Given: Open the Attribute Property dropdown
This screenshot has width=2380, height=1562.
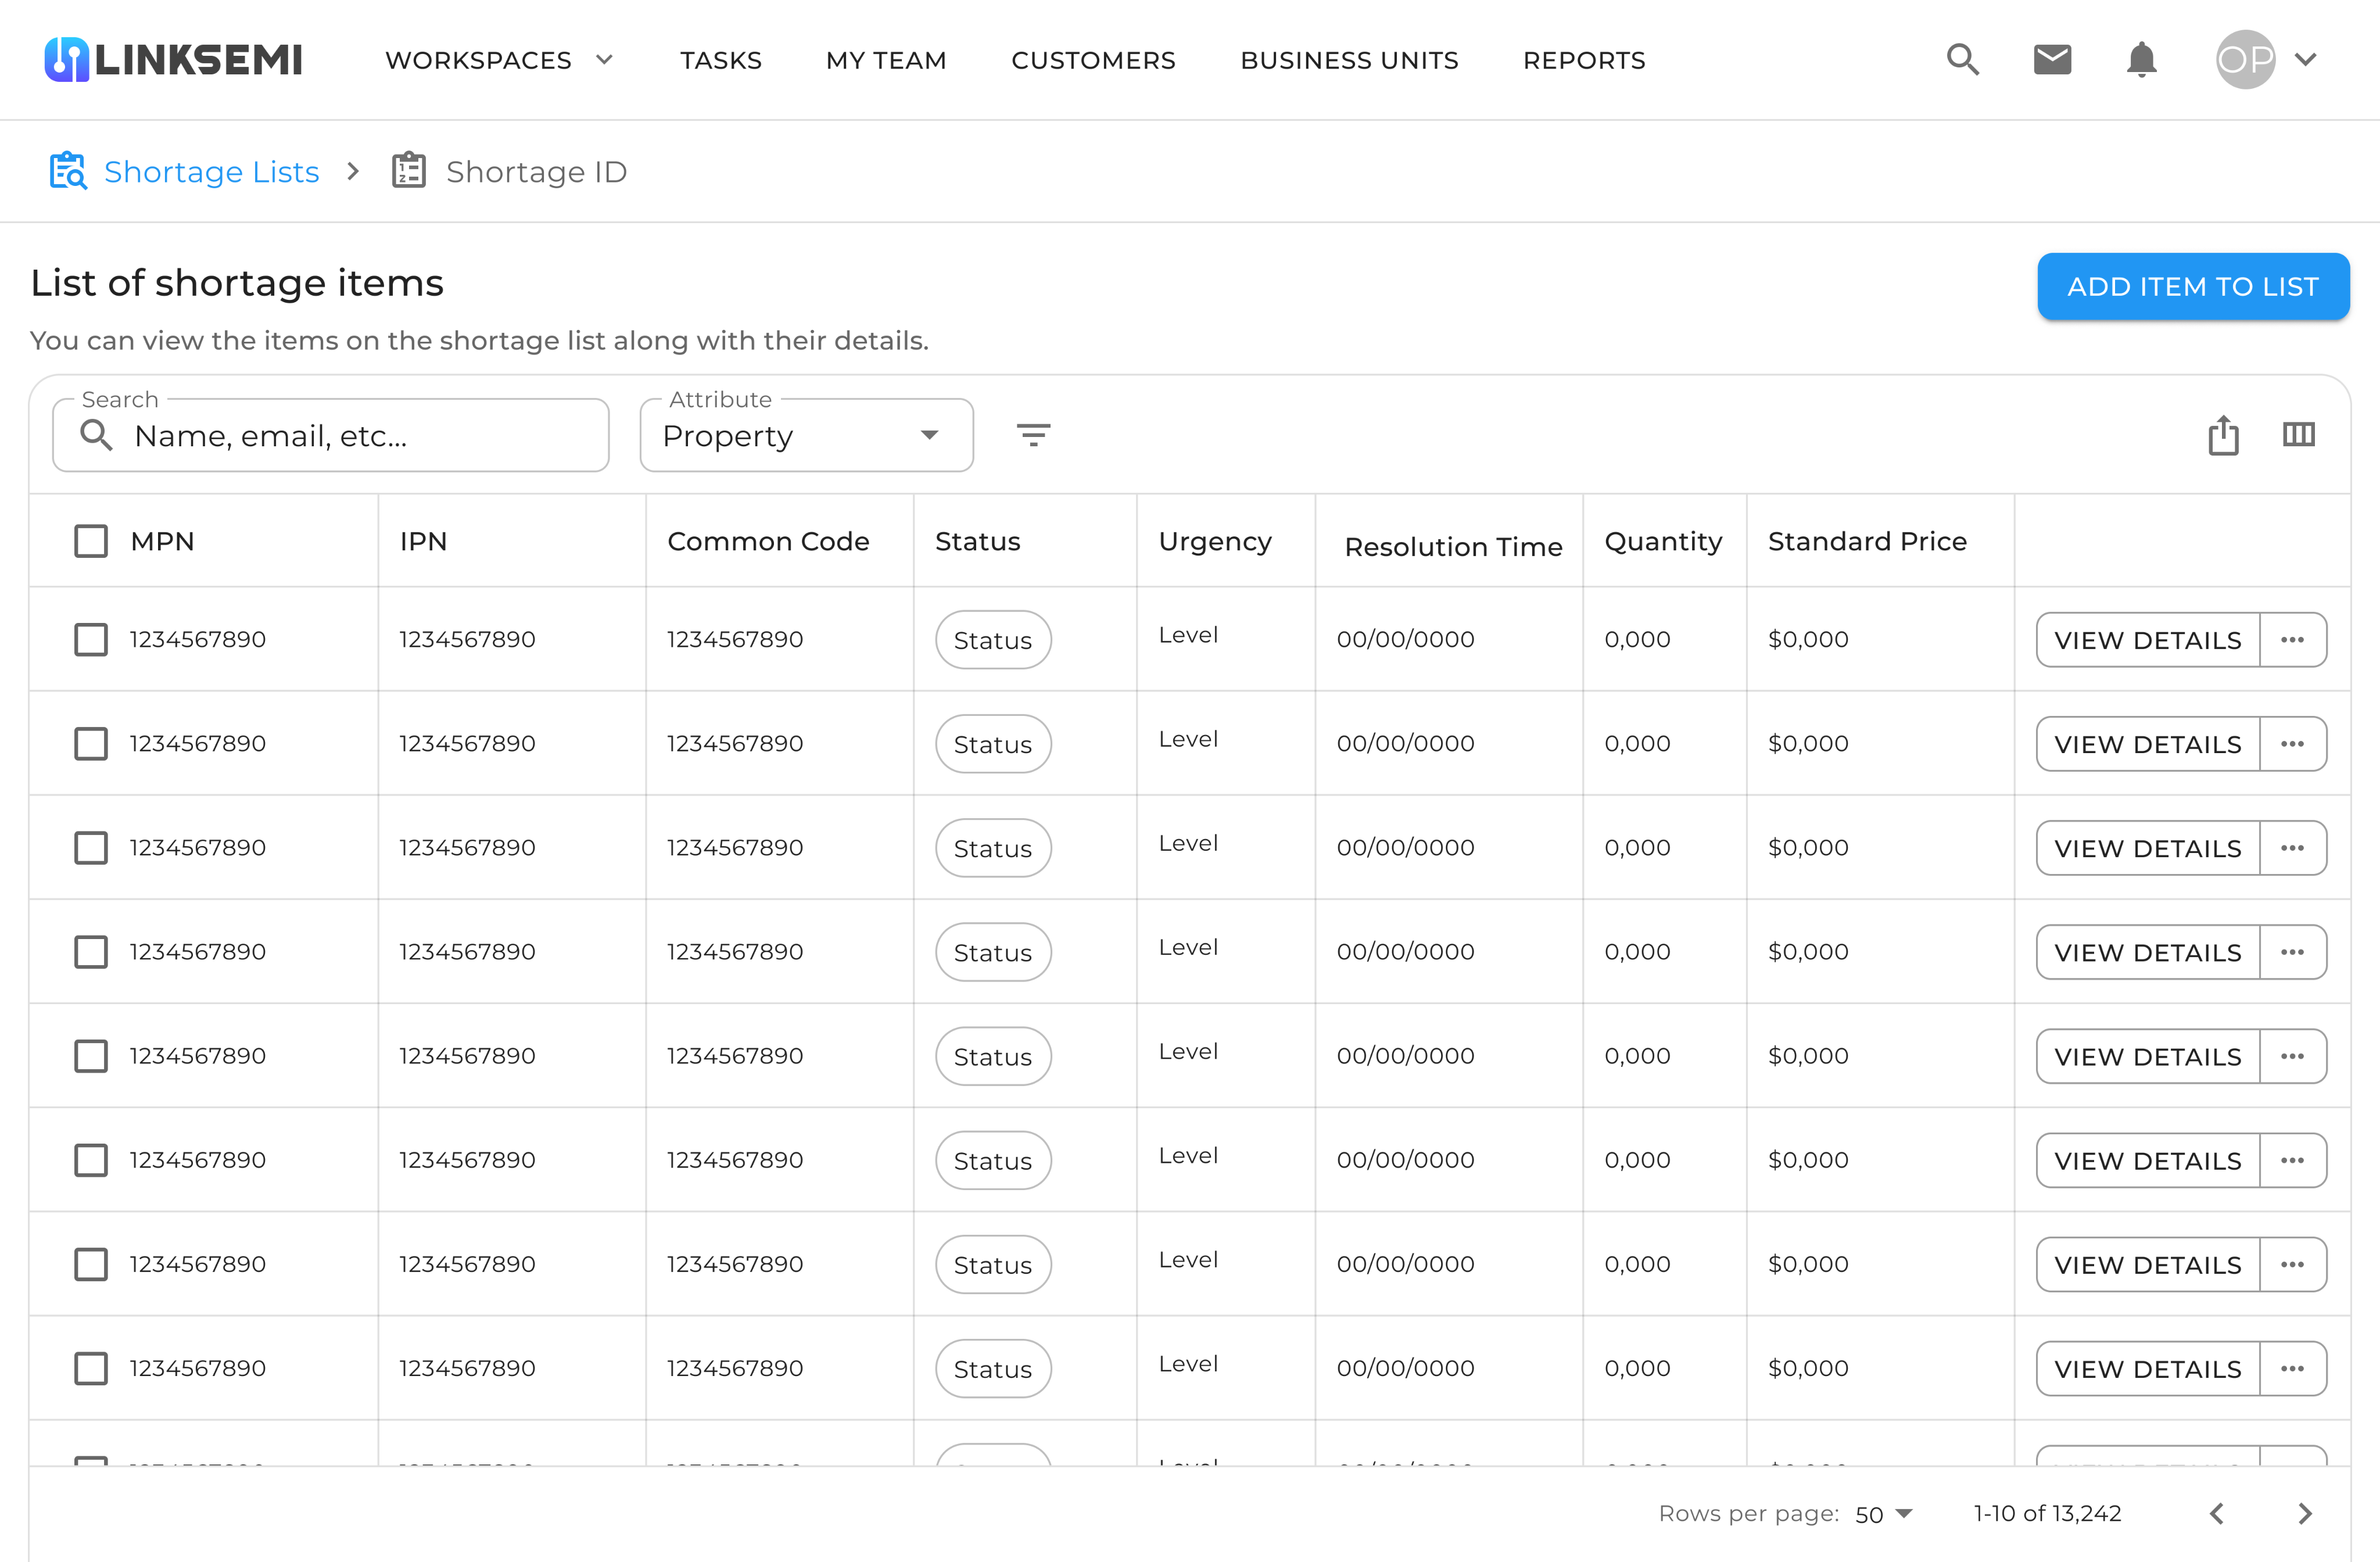Looking at the screenshot, I should pyautogui.click(x=806, y=436).
